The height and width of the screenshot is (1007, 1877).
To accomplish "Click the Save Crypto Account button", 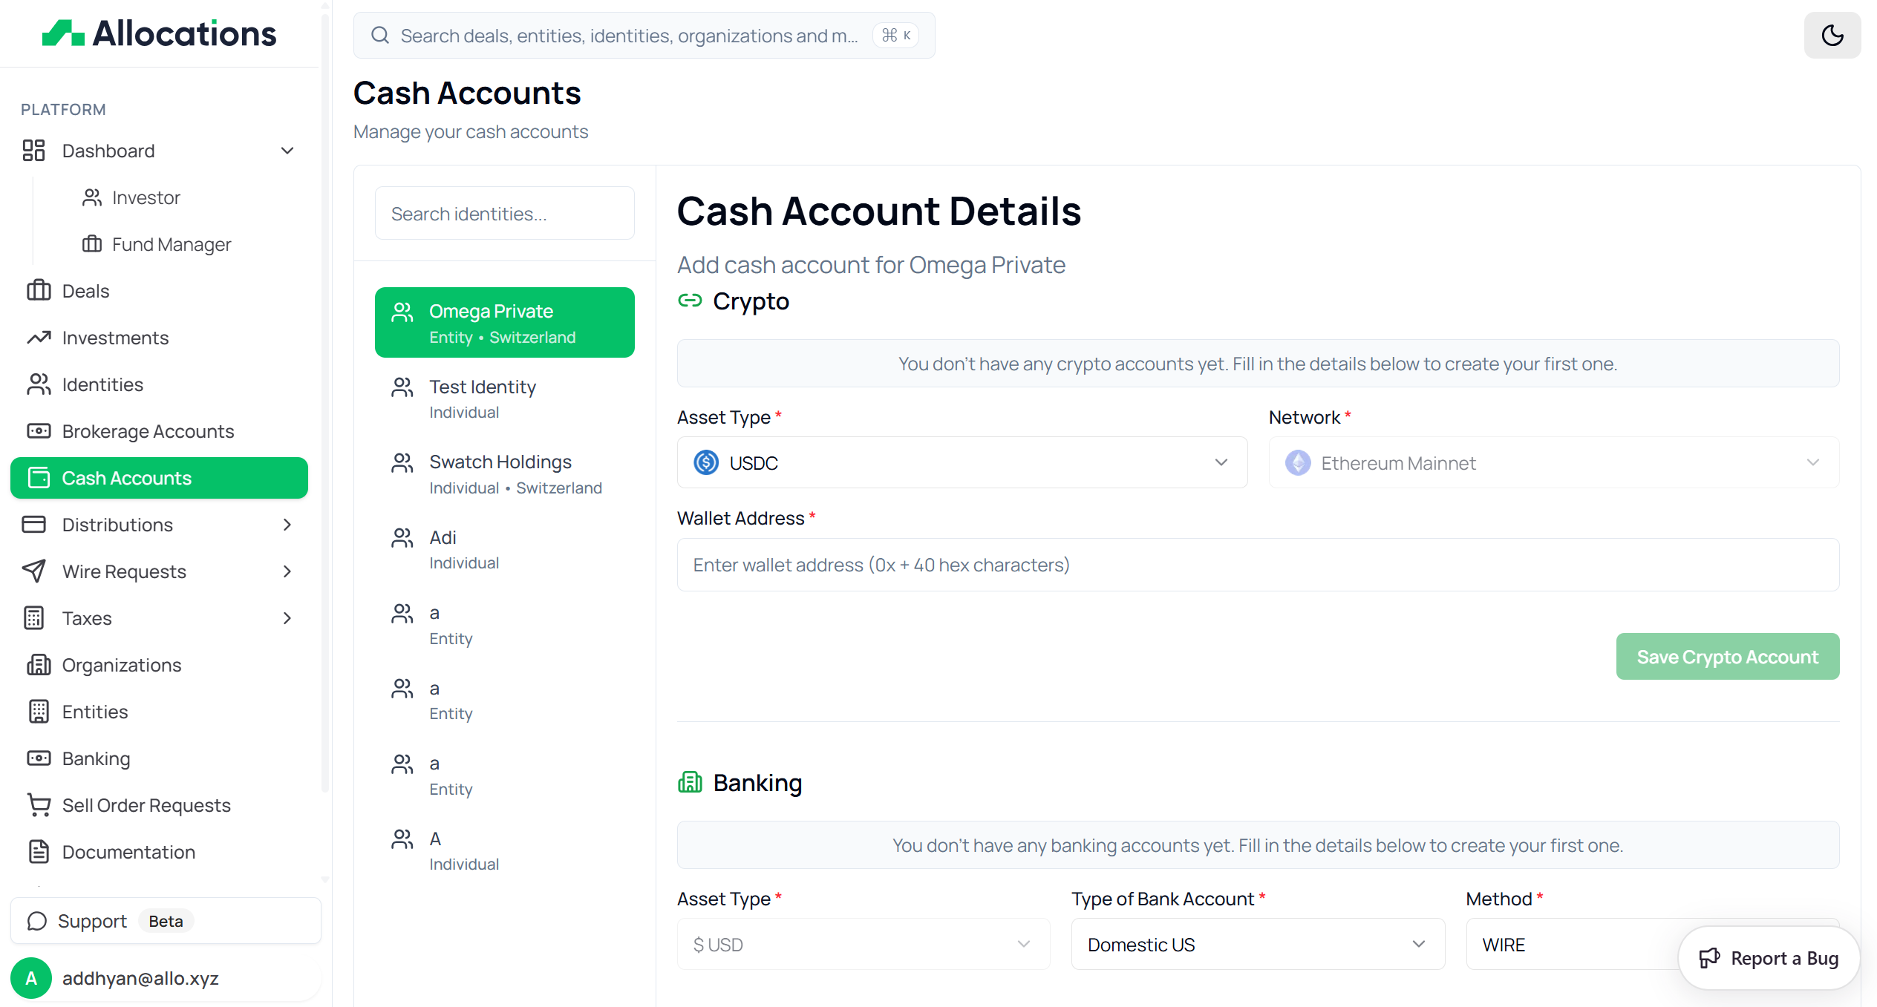I will tap(1727, 657).
